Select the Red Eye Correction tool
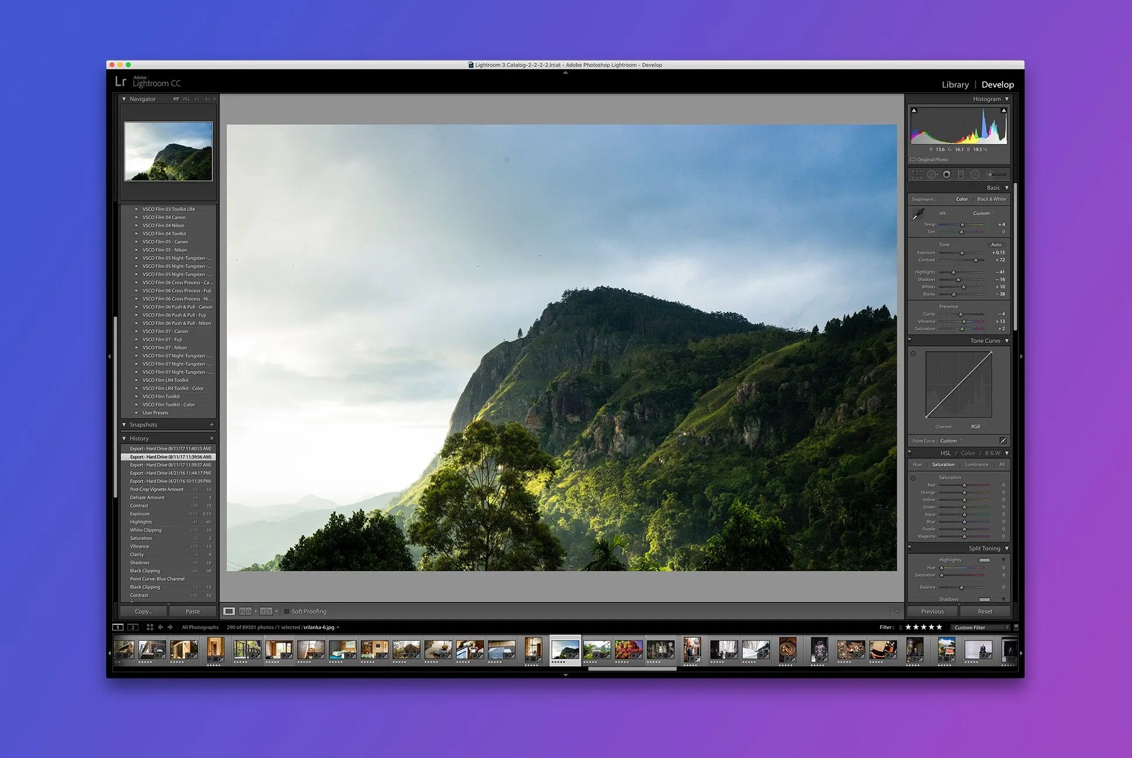 (x=946, y=174)
